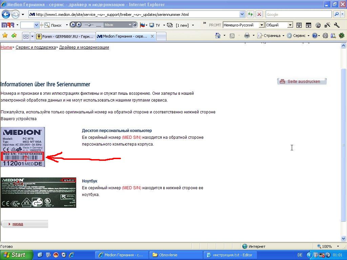Adjust the radio player volume slider
Image resolution: width=347 pixels, height=260 pixels.
coord(89,25)
